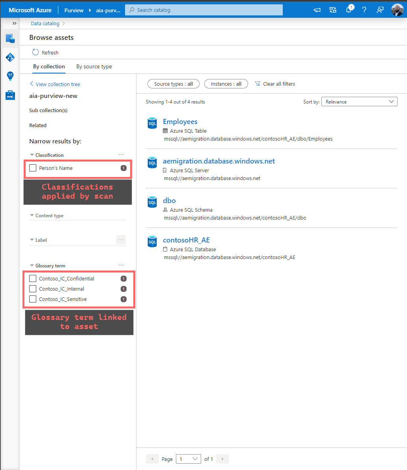This screenshot has height=470, width=407.
Task: Open the announcements megaphone icon
Action: click(317, 10)
